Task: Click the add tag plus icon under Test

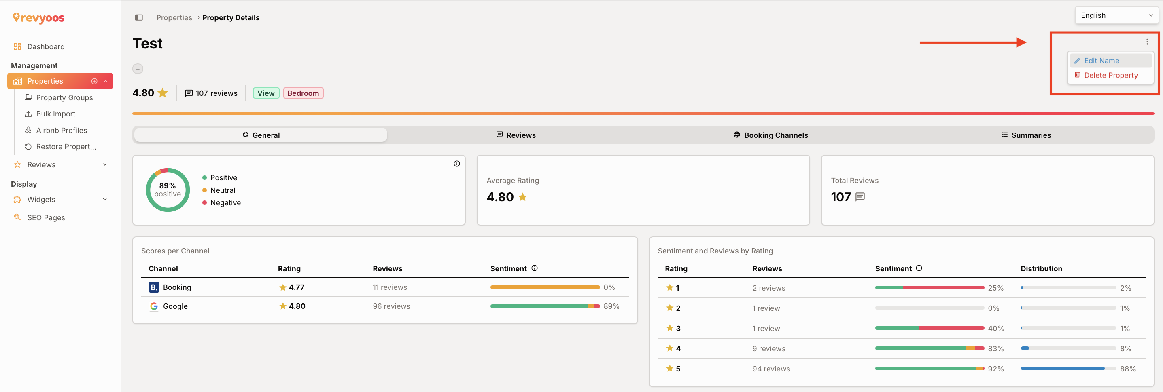Action: (x=138, y=69)
